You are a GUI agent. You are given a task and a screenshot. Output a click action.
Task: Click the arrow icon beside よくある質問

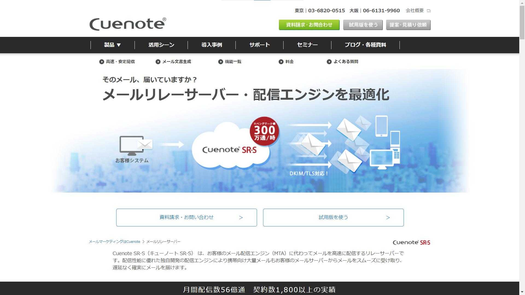pyautogui.click(x=329, y=62)
